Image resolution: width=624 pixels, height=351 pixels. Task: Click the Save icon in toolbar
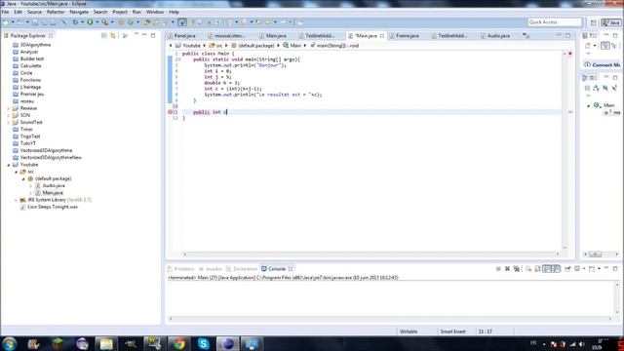[x=35, y=22]
